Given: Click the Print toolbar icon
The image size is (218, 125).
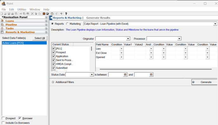Looking at the screenshot, I should tap(12, 14).
